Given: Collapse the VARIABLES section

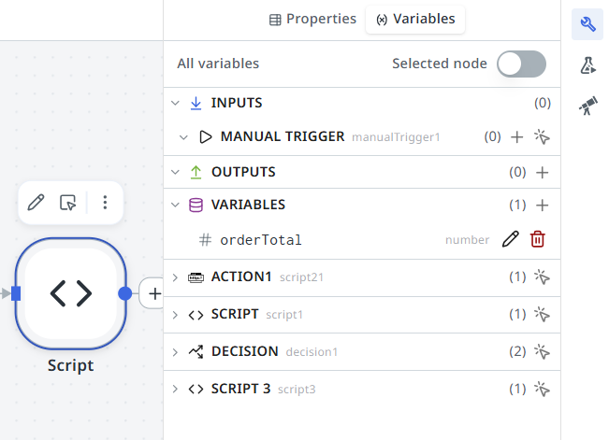Looking at the screenshot, I should 176,205.
